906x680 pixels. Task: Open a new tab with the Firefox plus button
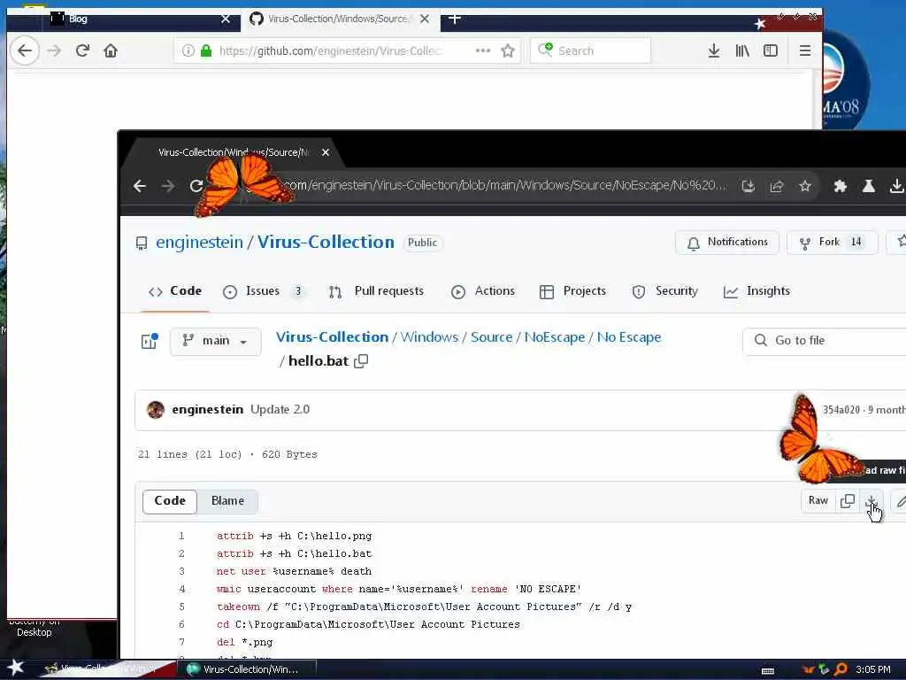pyautogui.click(x=455, y=19)
